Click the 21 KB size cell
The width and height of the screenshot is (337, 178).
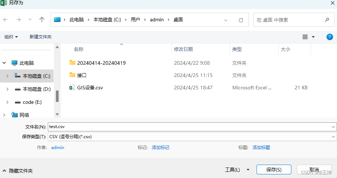coord(301,88)
